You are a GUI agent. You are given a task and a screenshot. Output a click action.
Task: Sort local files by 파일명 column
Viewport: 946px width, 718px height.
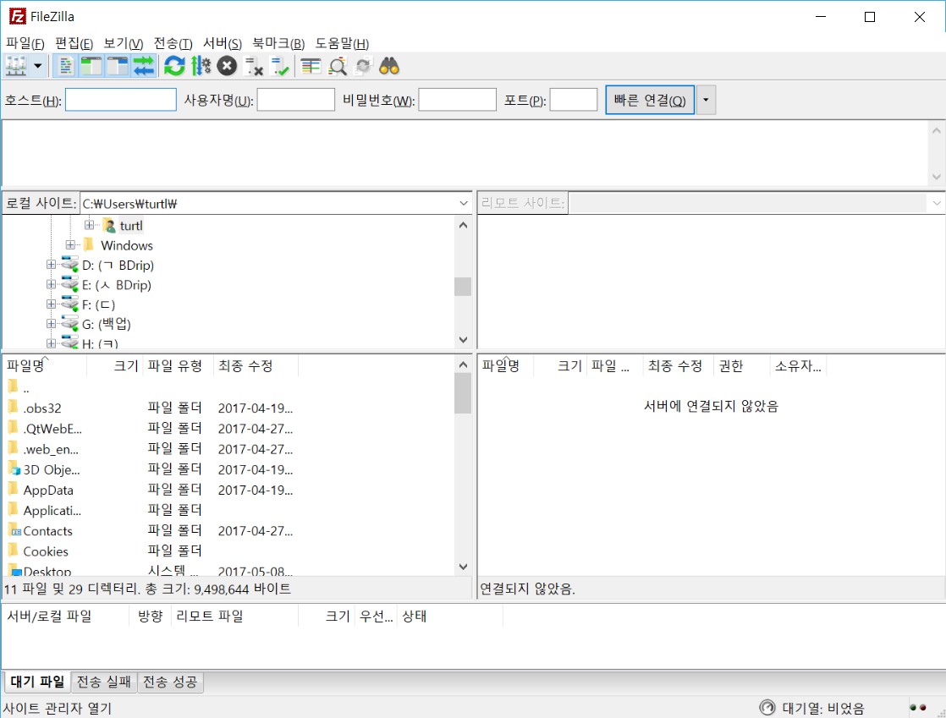click(x=45, y=366)
